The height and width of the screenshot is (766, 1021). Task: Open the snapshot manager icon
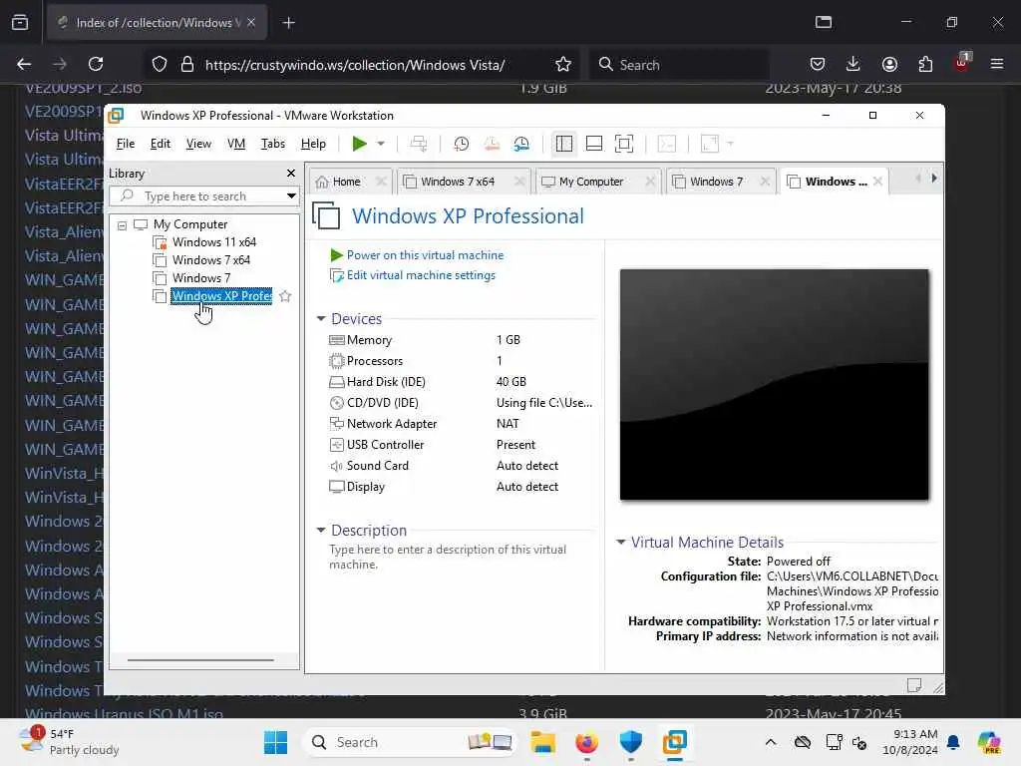[x=521, y=144]
